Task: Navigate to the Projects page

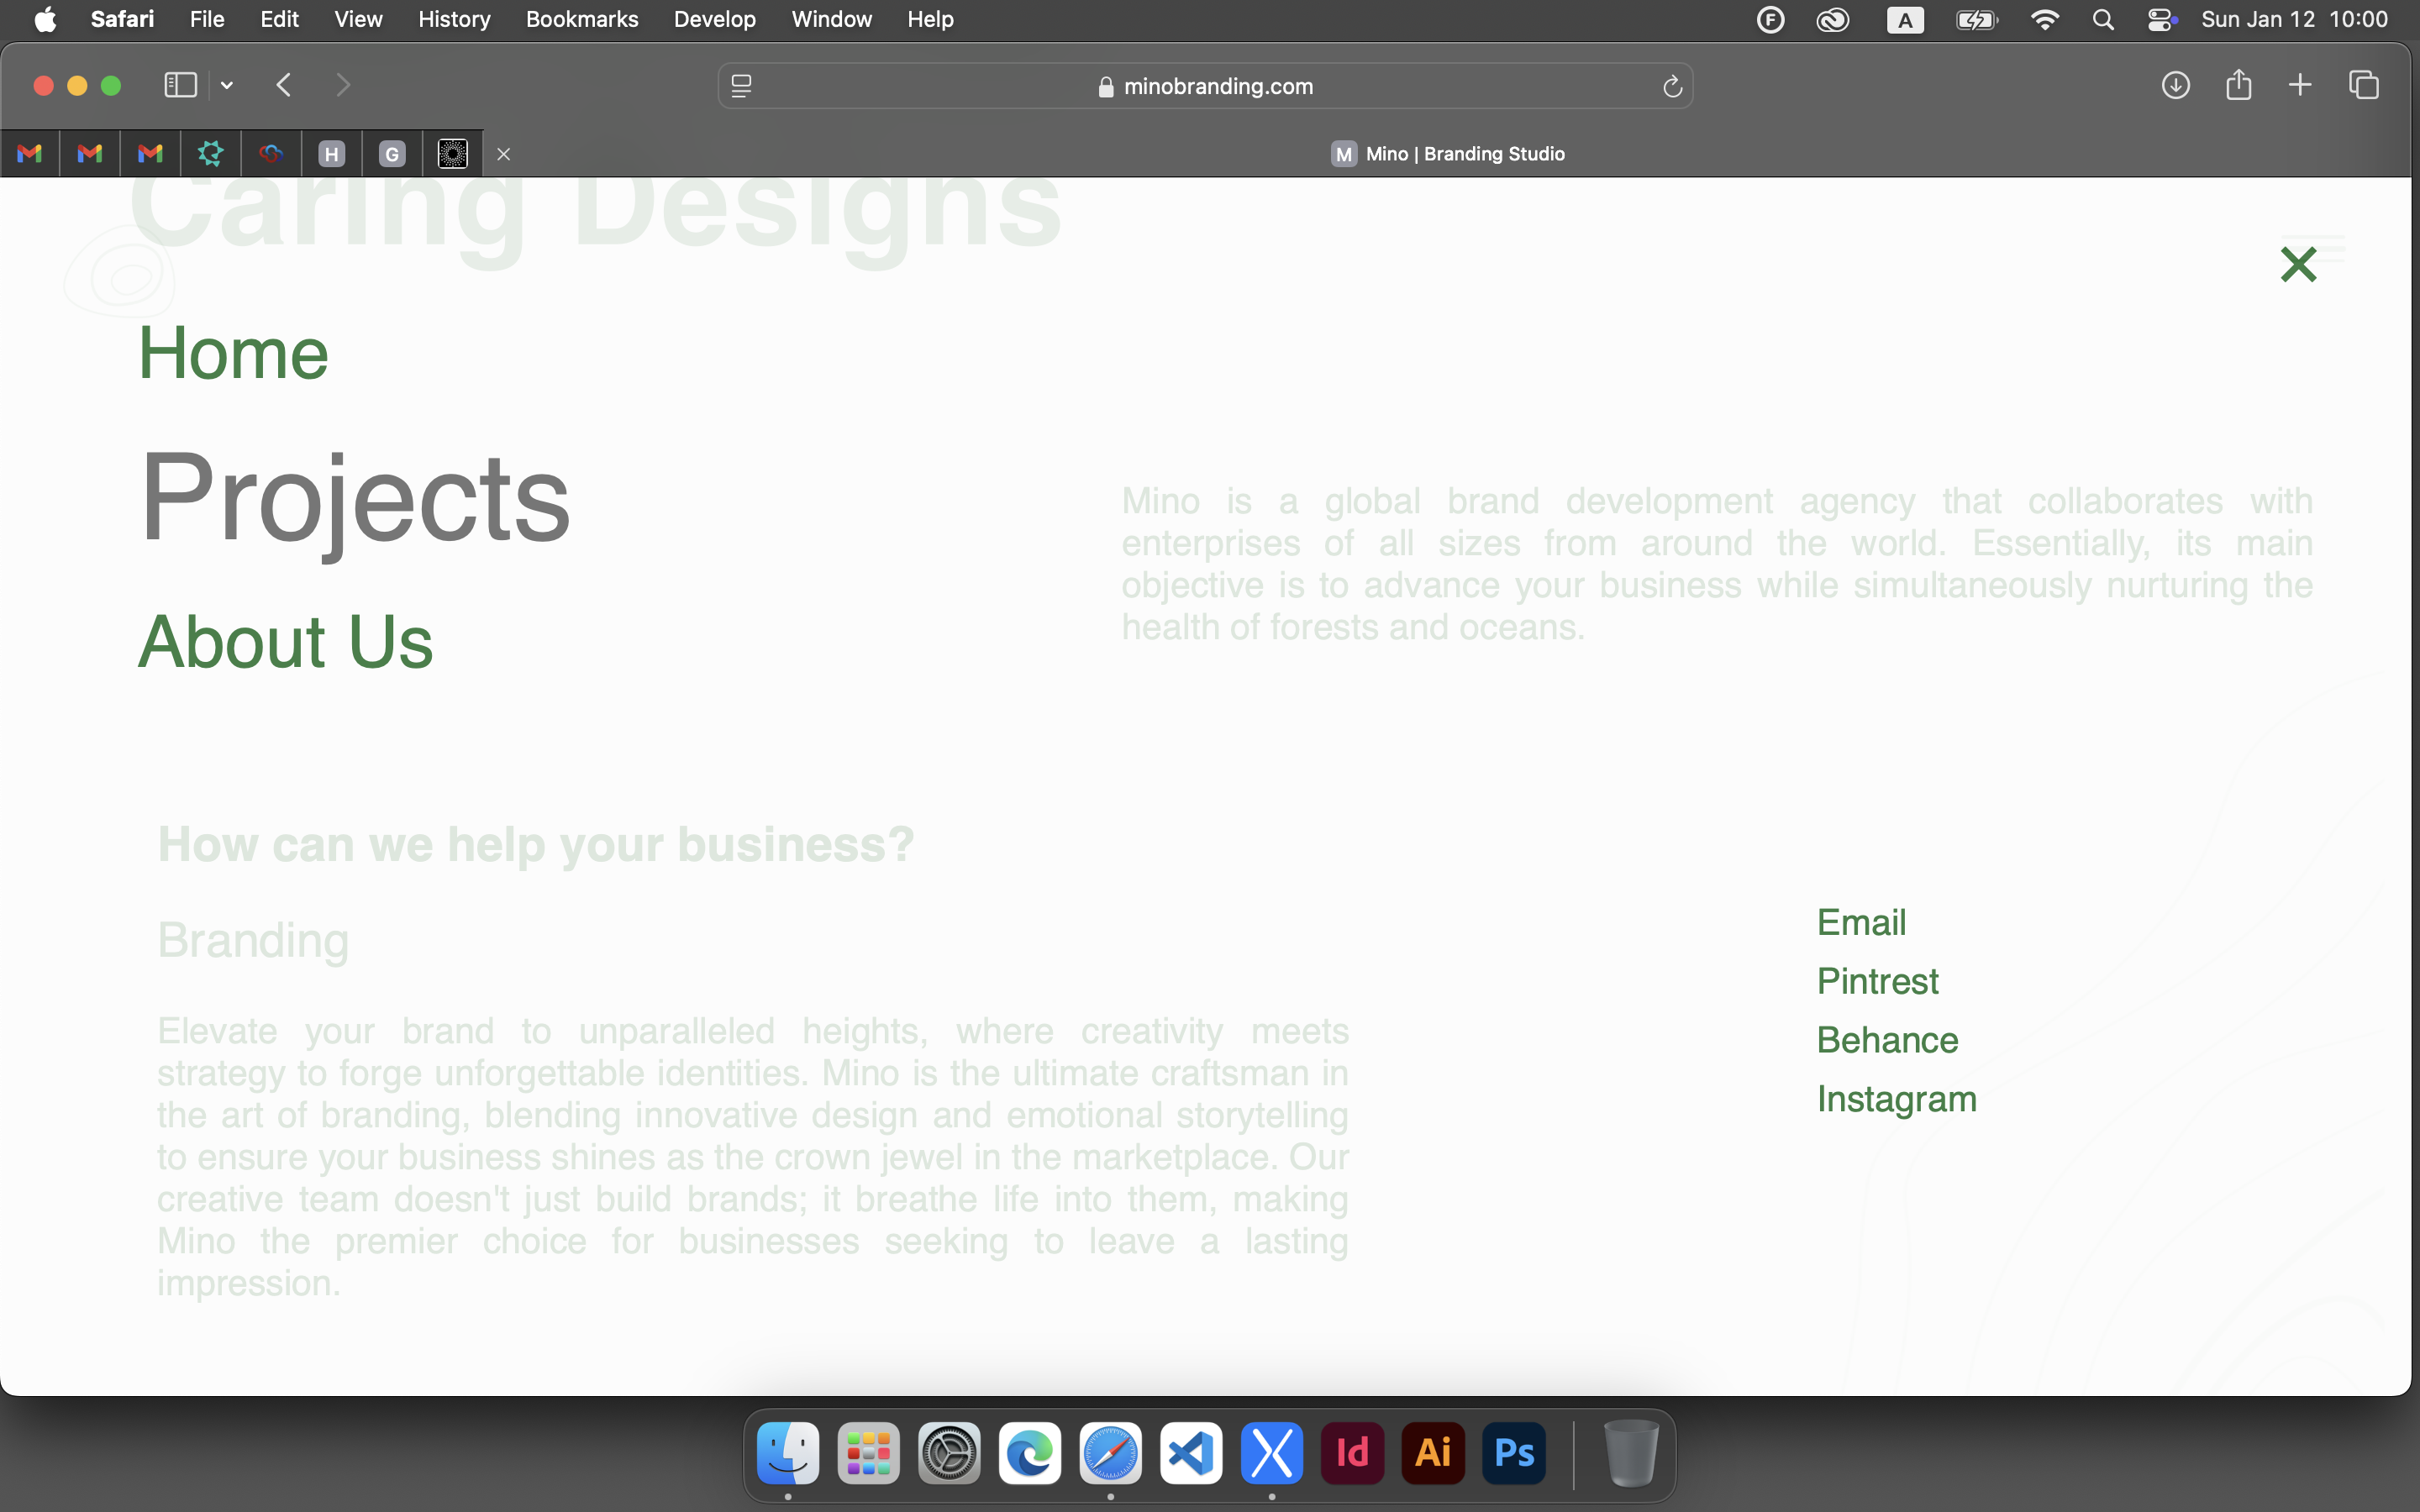Action: (354, 497)
